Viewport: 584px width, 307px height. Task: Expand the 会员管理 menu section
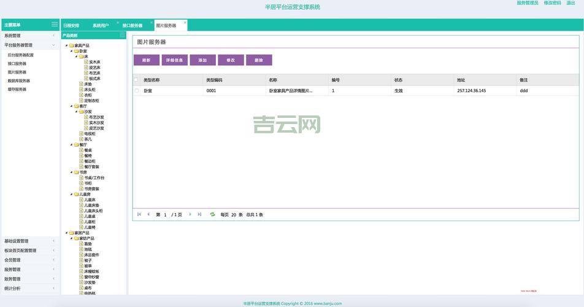tap(30, 260)
